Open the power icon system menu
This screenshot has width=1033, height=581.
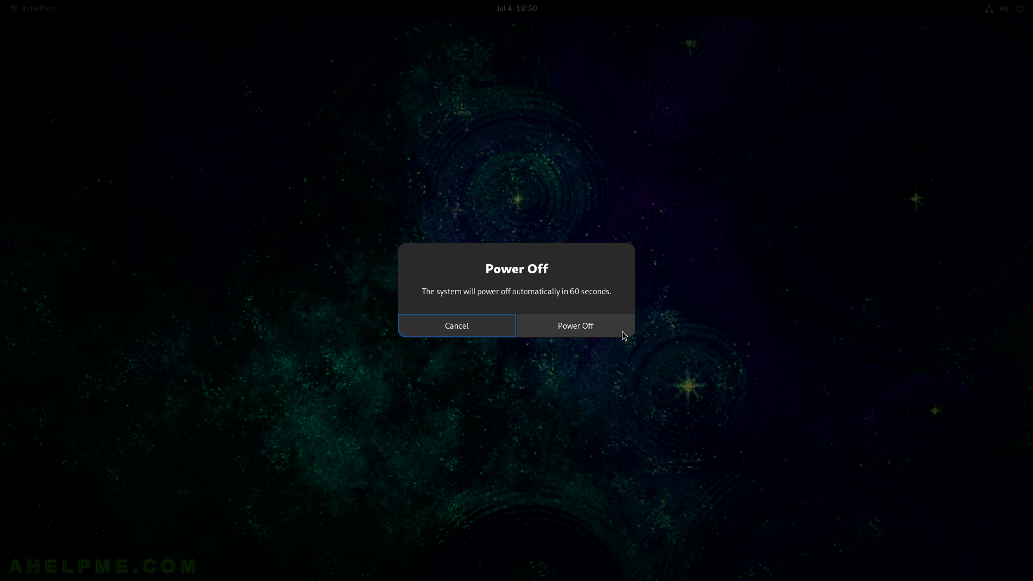pos(1019,9)
